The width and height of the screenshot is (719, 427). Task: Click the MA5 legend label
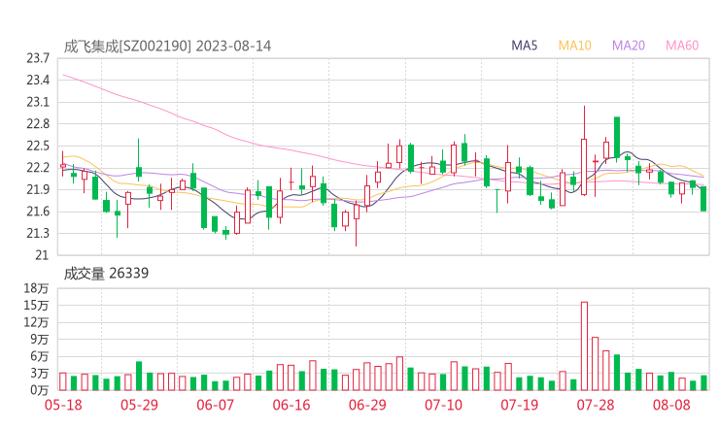(524, 46)
